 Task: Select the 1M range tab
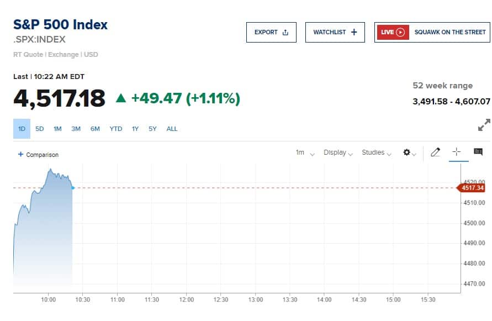click(x=57, y=129)
